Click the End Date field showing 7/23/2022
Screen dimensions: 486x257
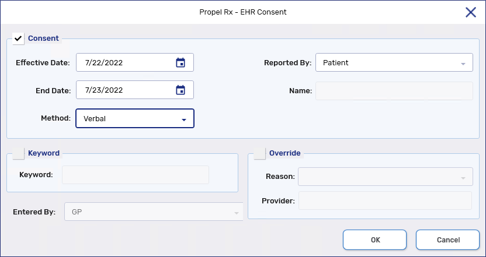point(126,90)
